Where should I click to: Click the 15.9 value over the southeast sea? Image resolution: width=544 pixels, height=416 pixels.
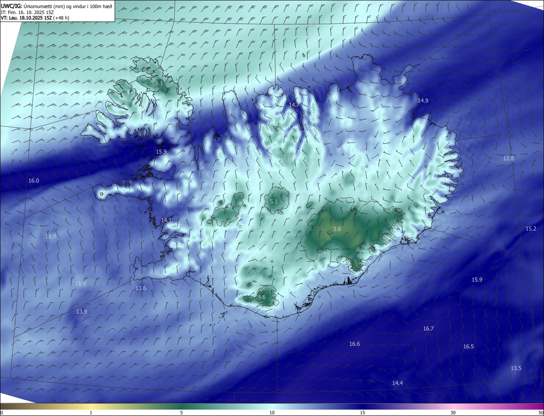[x=477, y=279]
